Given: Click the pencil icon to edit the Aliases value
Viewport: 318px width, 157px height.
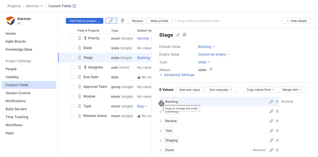Looking at the screenshot, I should (x=211, y=70).
